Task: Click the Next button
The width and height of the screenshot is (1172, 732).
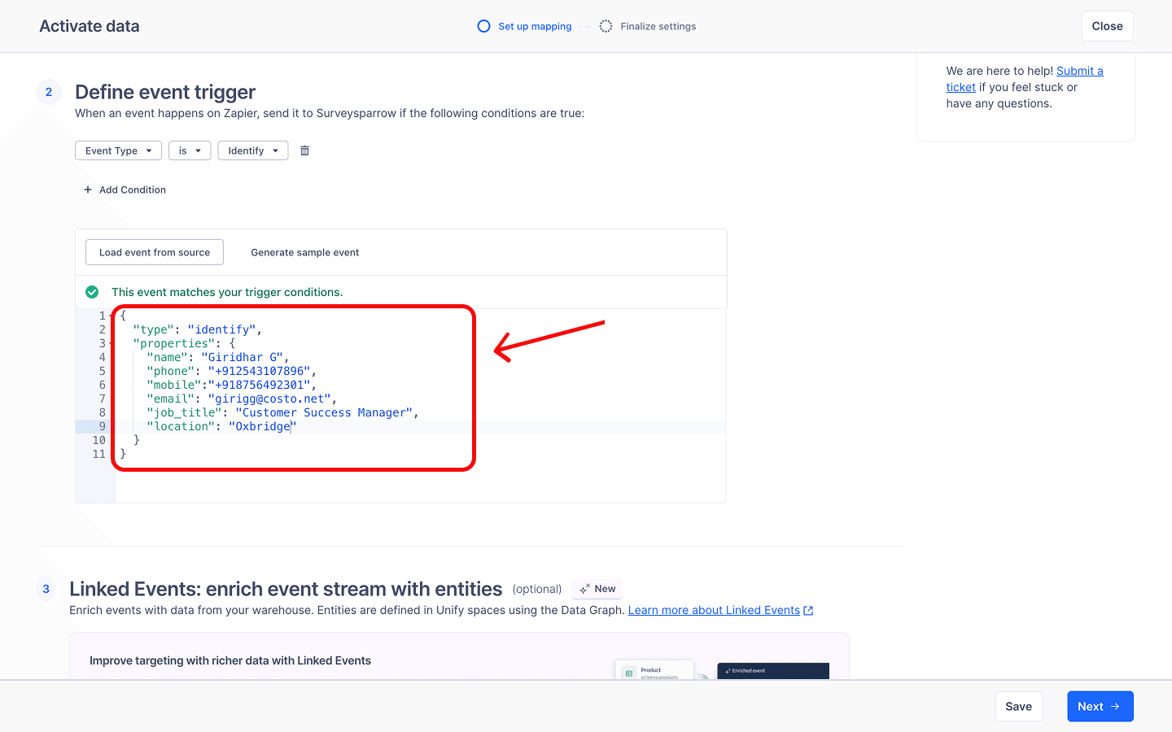Action: (1100, 706)
